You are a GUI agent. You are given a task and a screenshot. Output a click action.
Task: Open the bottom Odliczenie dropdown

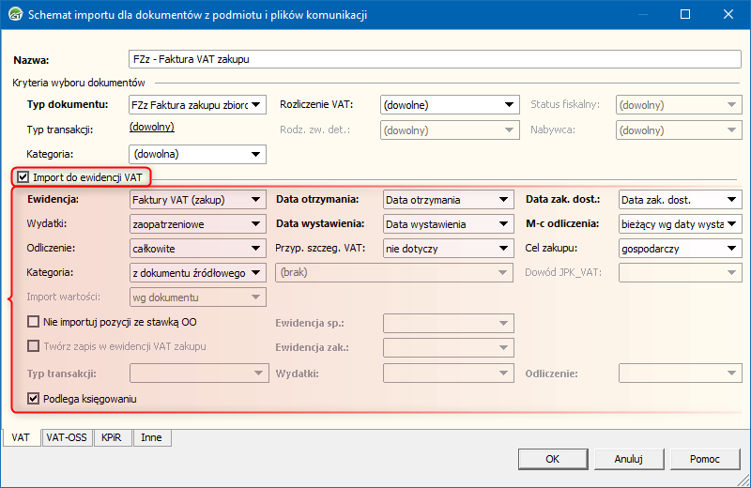click(680, 374)
